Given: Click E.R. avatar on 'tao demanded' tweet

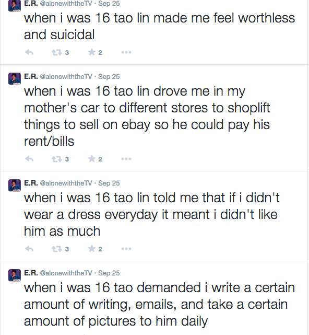Looking at the screenshot, I should [x=15, y=275].
